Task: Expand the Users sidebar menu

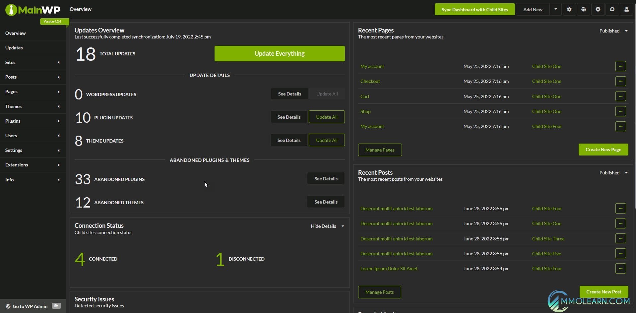Action: click(x=33, y=136)
